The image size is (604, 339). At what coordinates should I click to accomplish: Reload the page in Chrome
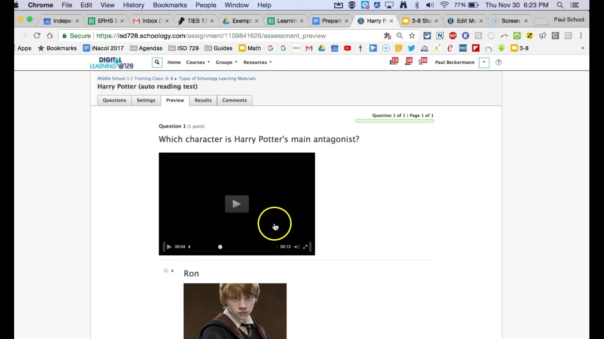37,36
